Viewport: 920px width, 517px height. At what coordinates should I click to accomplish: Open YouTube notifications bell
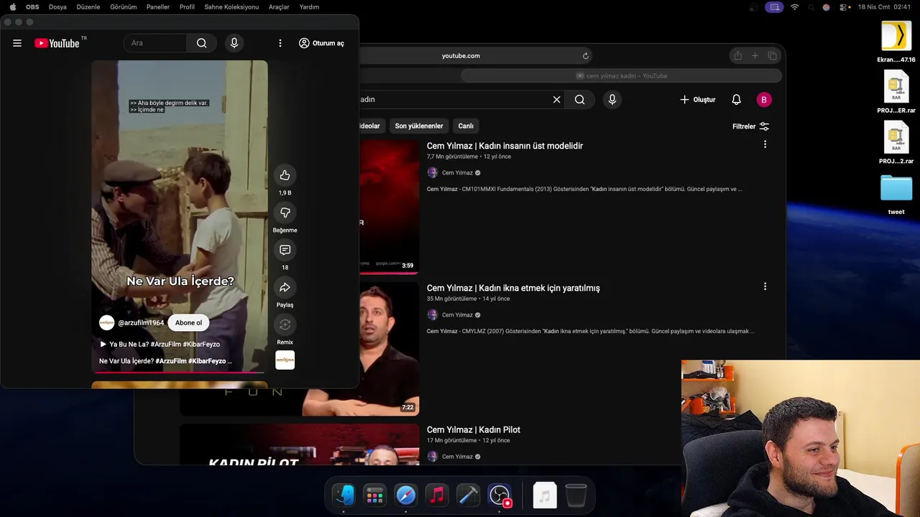[x=736, y=100]
